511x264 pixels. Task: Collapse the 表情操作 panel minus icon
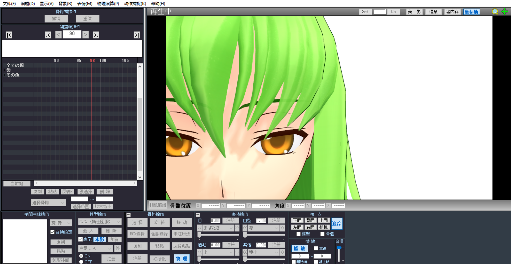click(197, 214)
